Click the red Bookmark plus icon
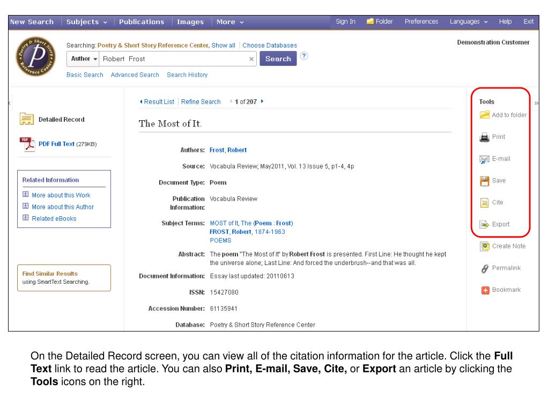The image size is (549, 412). point(485,290)
